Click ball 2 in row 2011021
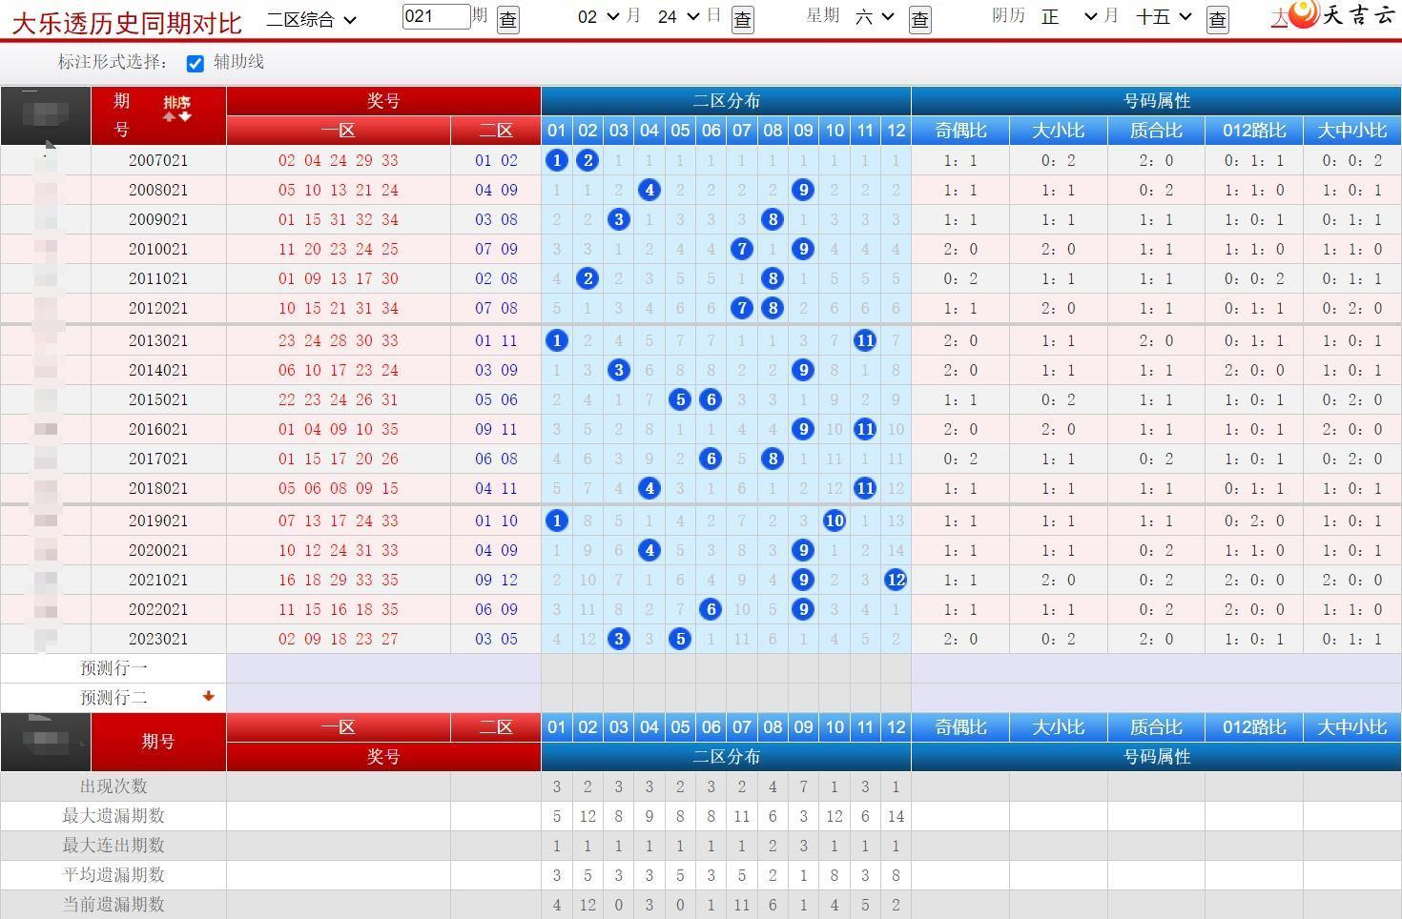Image resolution: width=1402 pixels, height=919 pixels. click(588, 278)
